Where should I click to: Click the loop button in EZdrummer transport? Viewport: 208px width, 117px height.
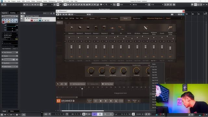[96, 101]
